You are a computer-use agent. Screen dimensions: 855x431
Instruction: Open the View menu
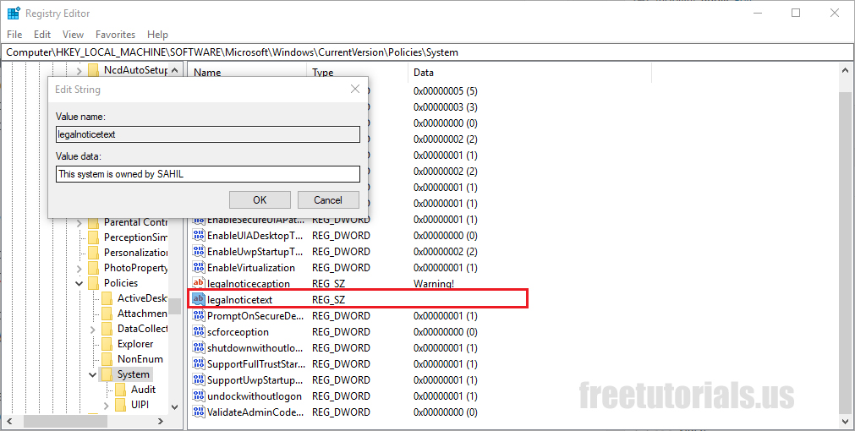click(73, 35)
